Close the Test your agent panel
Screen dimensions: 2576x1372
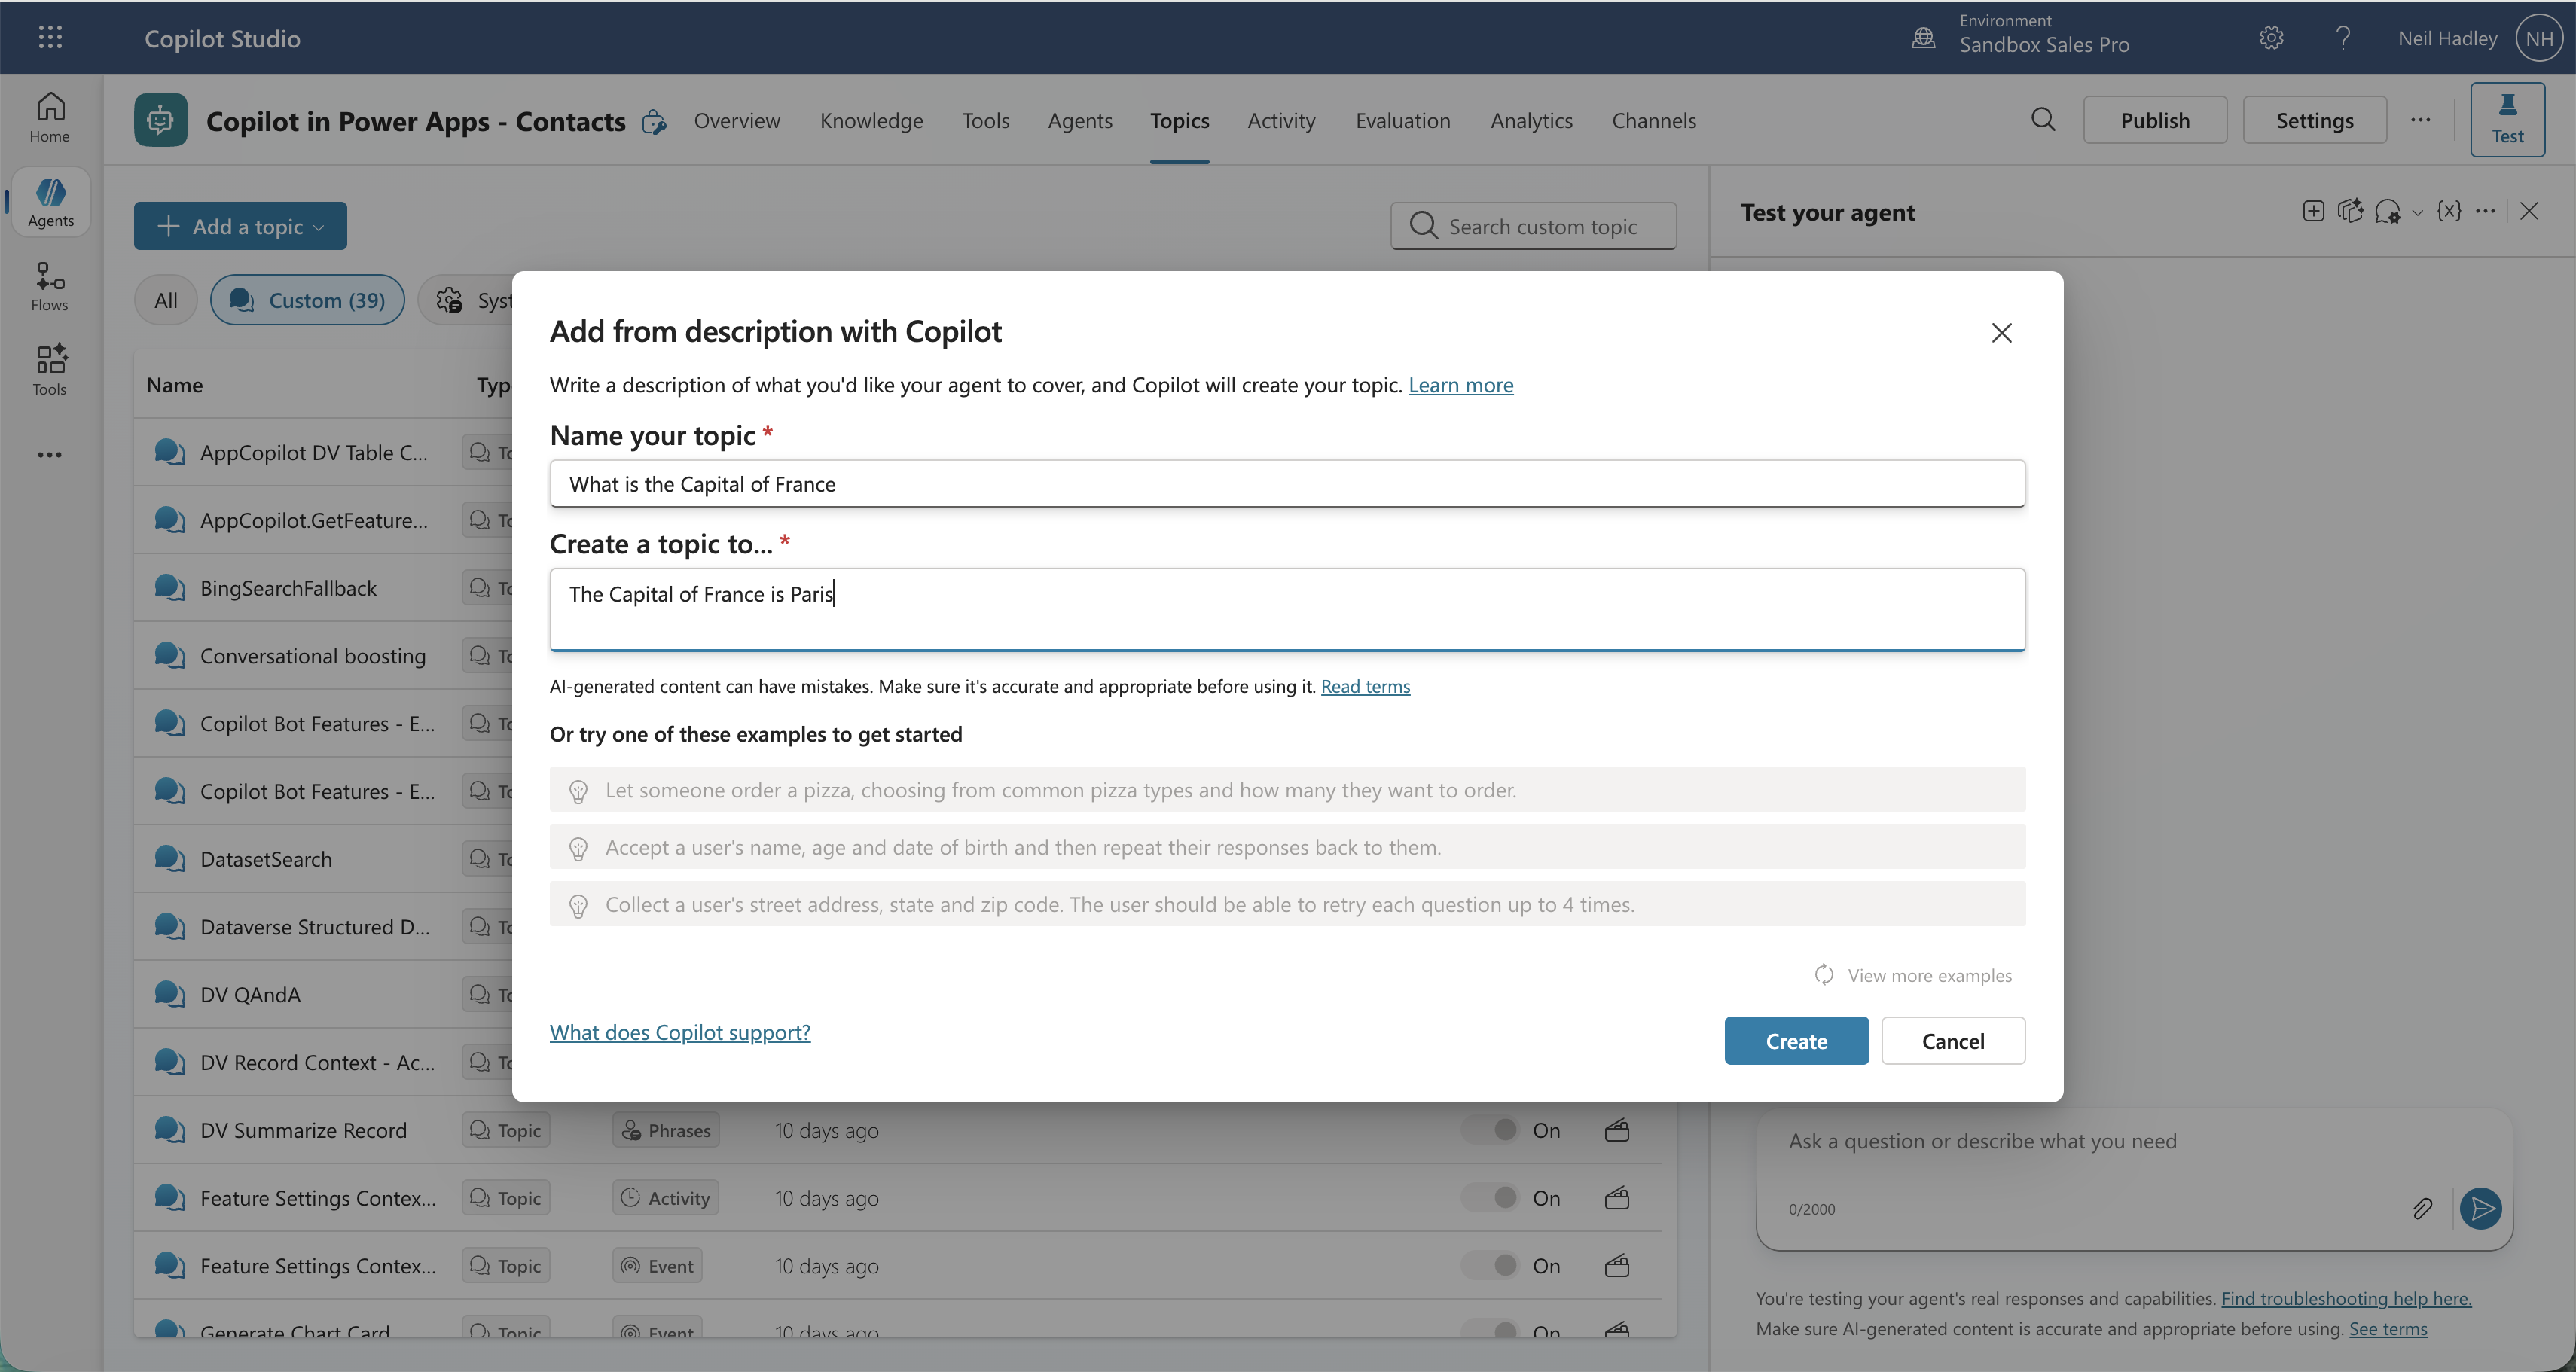tap(2529, 211)
